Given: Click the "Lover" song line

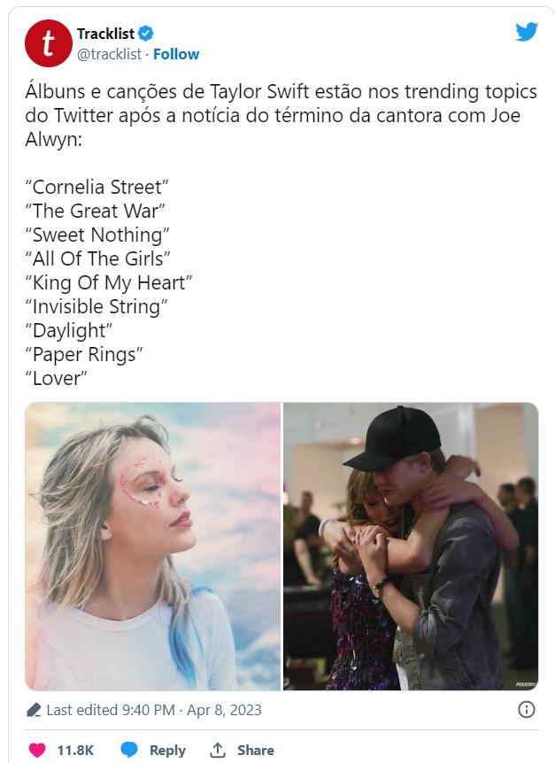Looking at the screenshot, I should coord(56,378).
